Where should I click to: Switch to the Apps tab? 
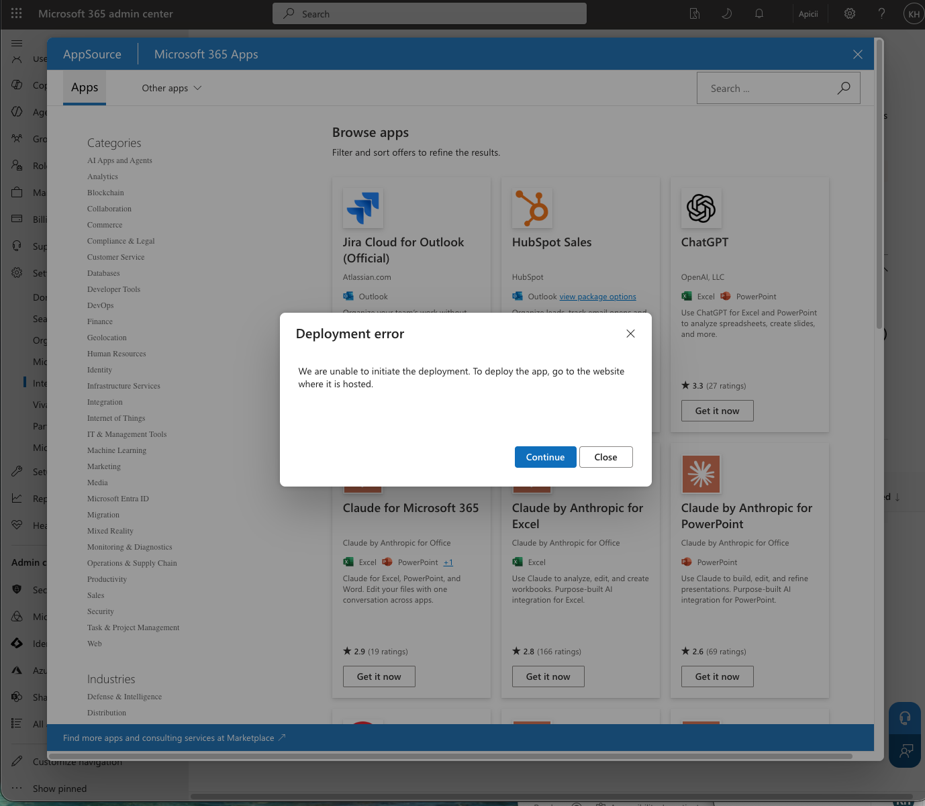coord(85,87)
